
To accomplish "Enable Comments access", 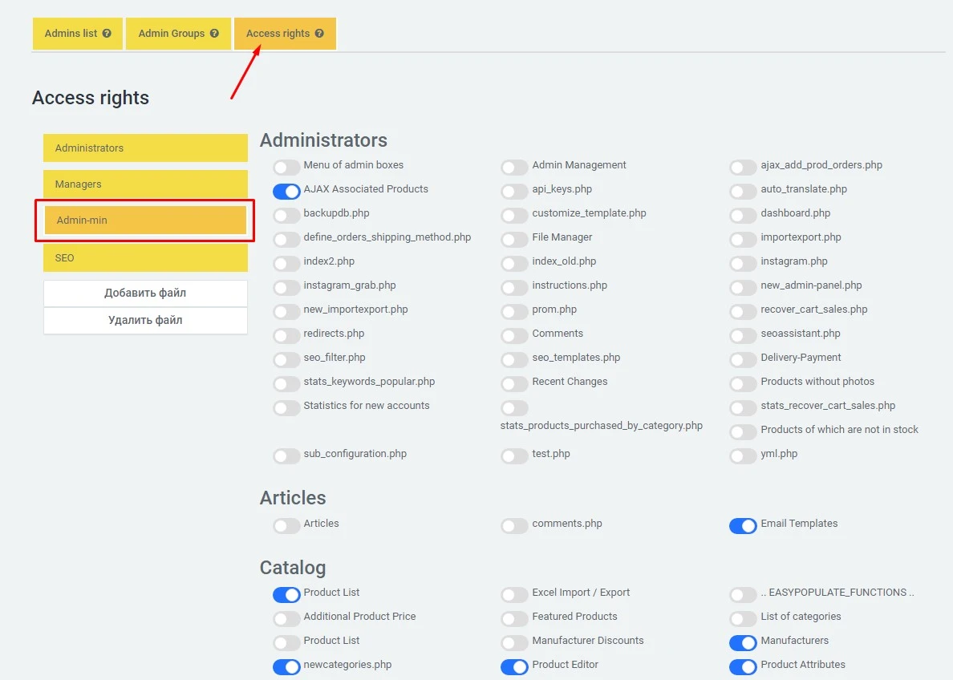I will coord(514,335).
